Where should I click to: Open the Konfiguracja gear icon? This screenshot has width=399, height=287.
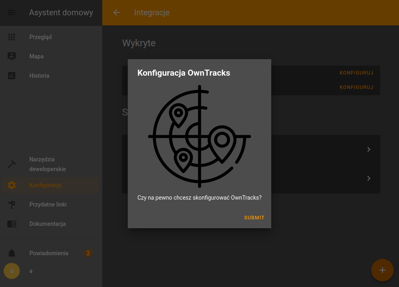point(12,185)
